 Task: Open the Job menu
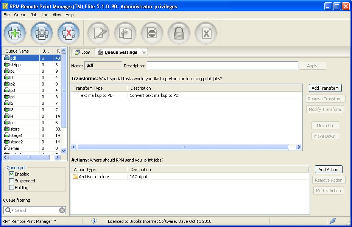click(x=34, y=15)
